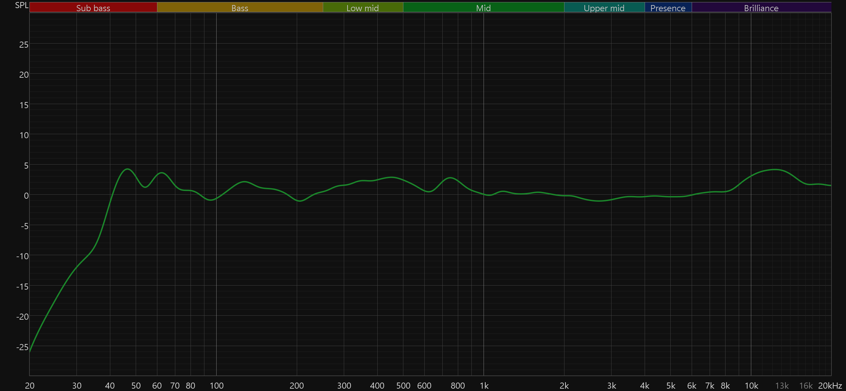Click the purple Brilliance band header
This screenshot has height=391, width=846.
tap(761, 8)
